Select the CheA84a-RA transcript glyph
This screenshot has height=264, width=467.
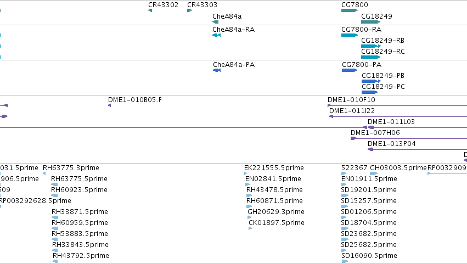[217, 35]
